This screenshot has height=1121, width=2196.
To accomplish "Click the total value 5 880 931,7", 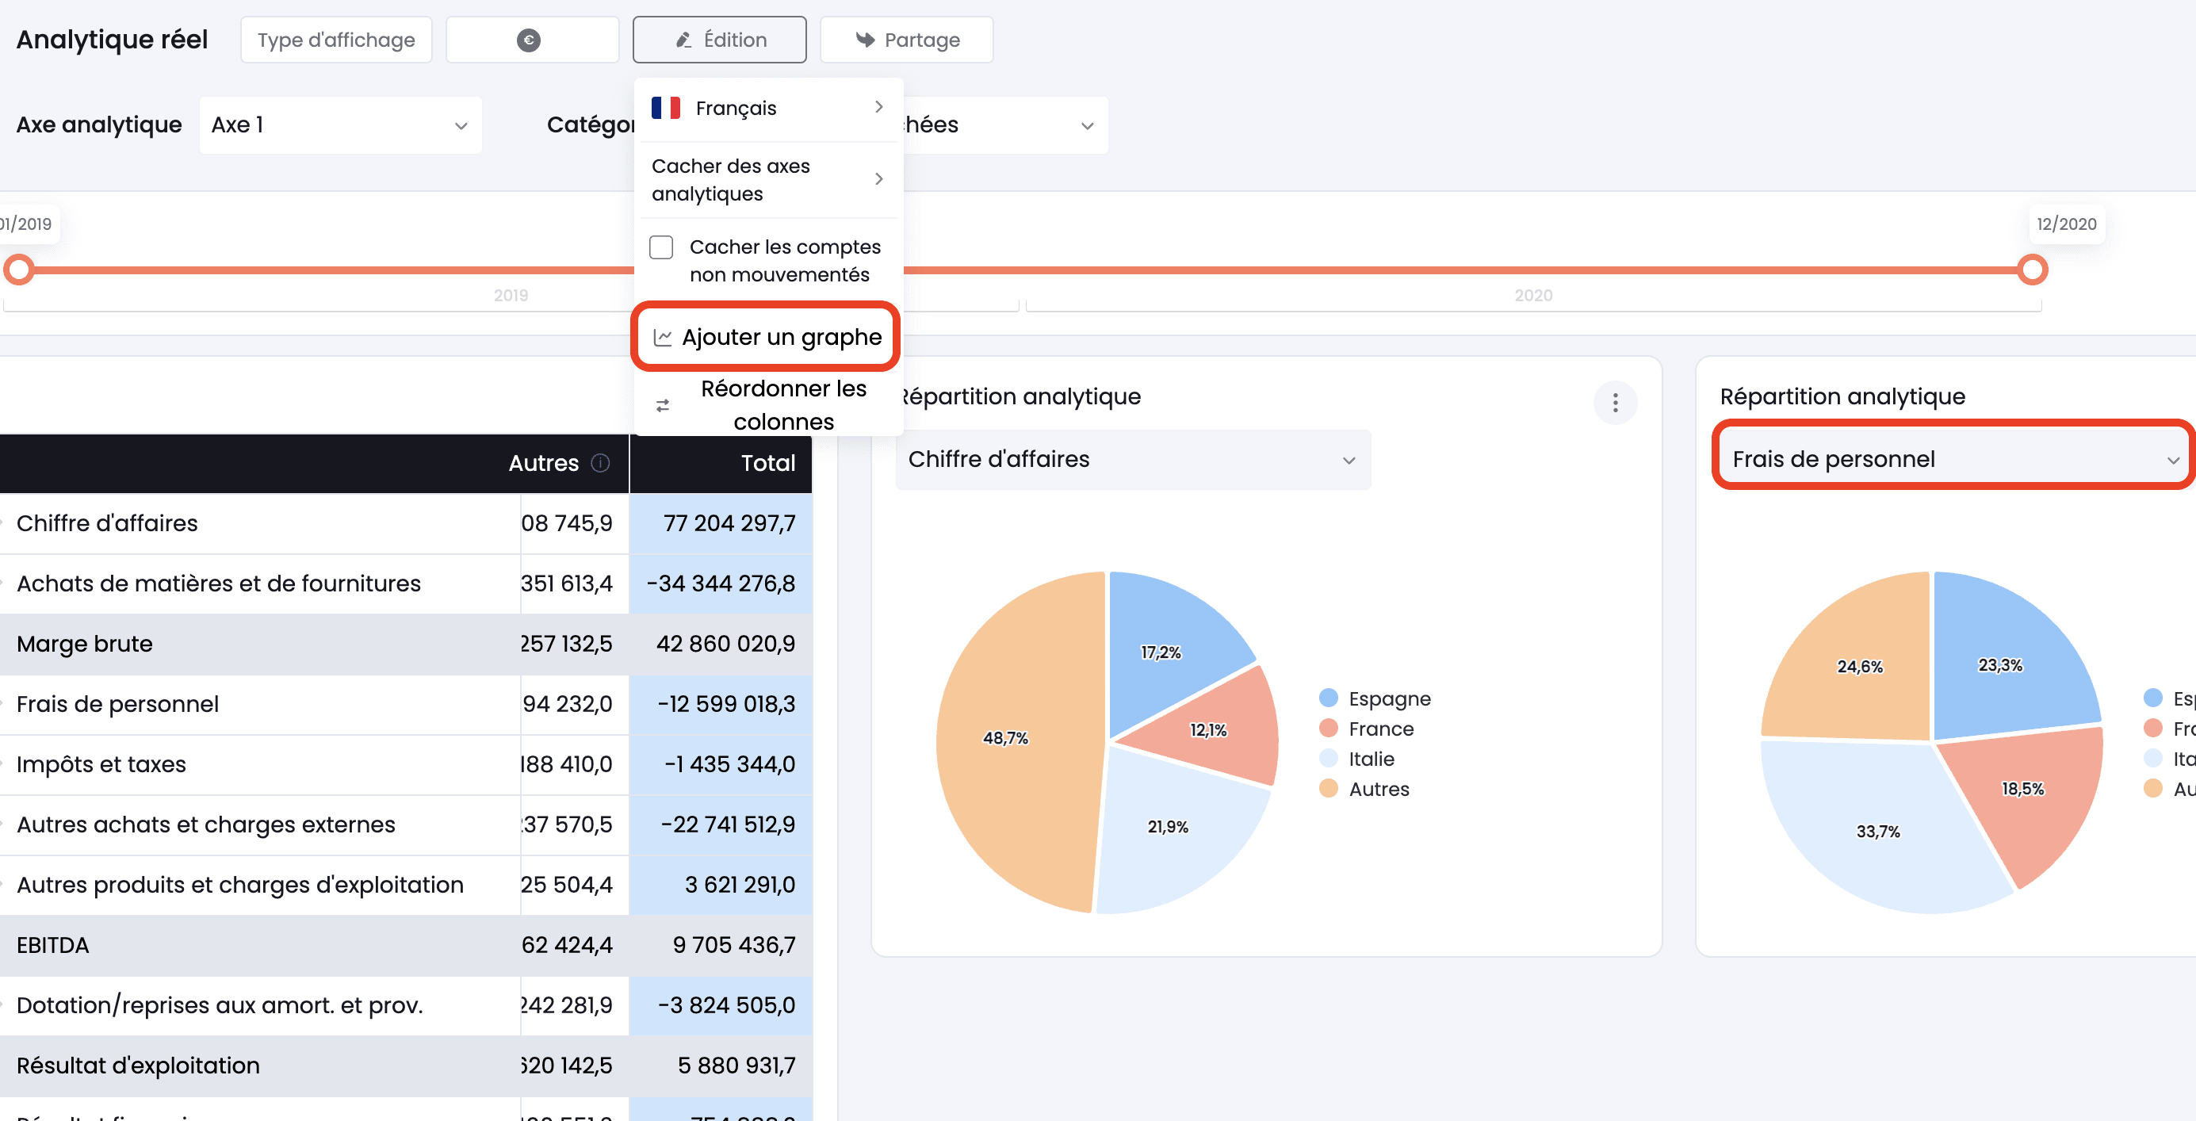I will tap(736, 1066).
